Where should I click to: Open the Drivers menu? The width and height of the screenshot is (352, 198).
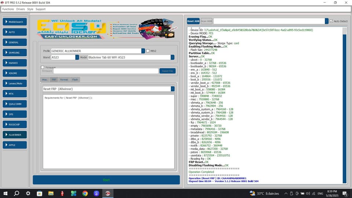tap(21, 9)
